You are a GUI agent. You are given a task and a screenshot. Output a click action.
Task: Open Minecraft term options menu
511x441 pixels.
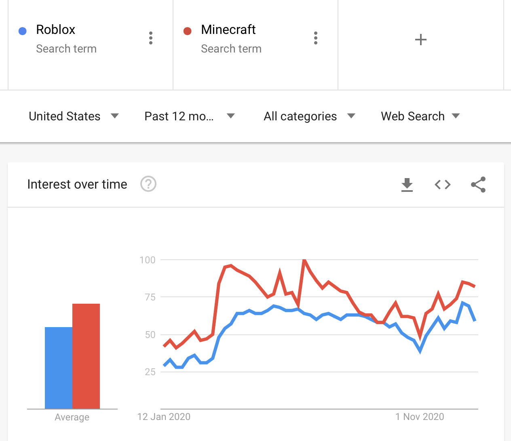coord(316,38)
